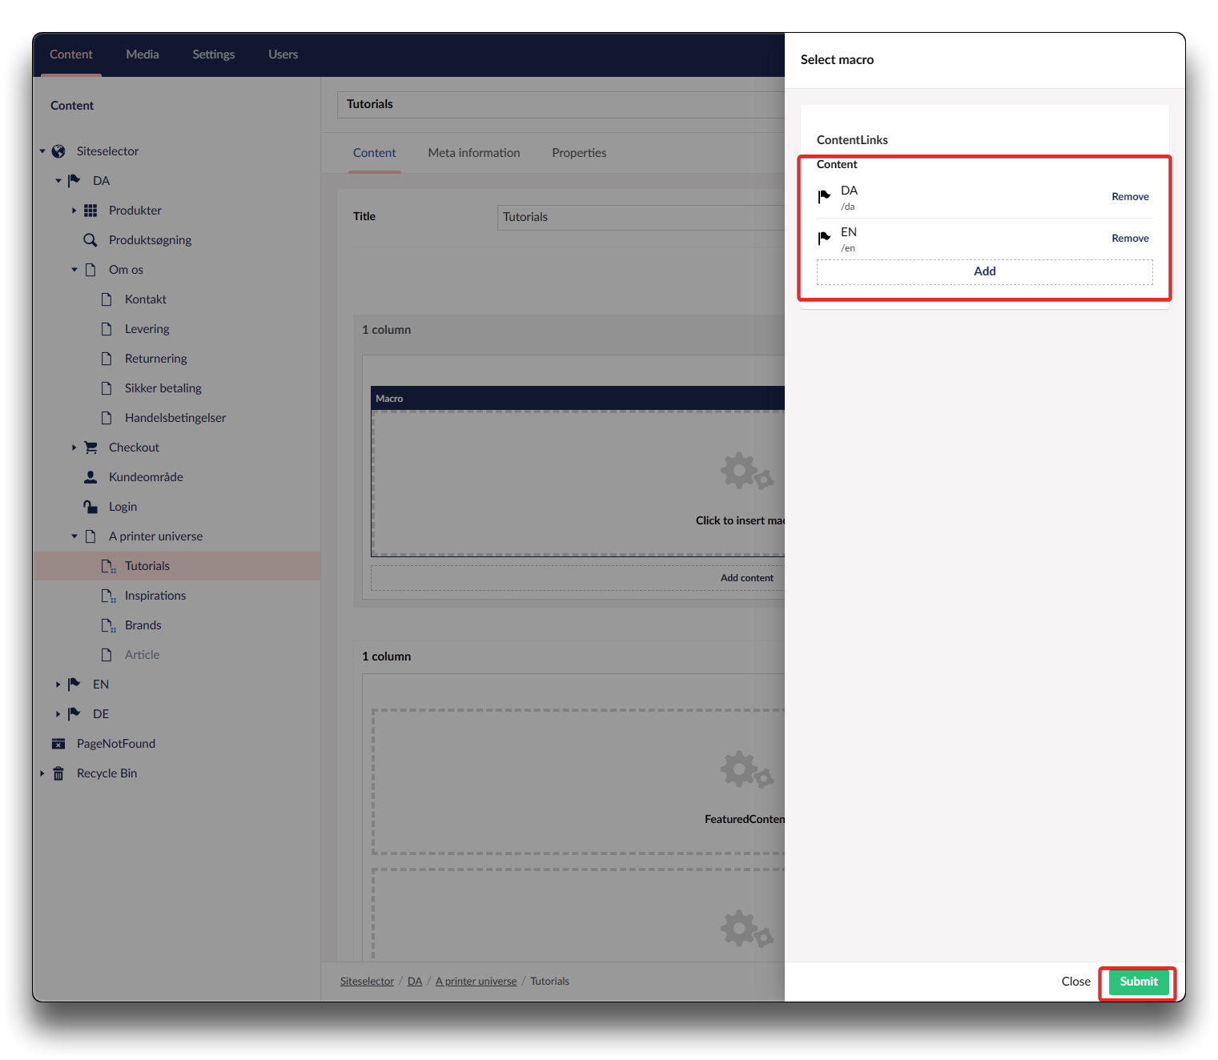This screenshot has height=1060, width=1218.
Task: Submit the selected macro
Action: click(x=1138, y=982)
